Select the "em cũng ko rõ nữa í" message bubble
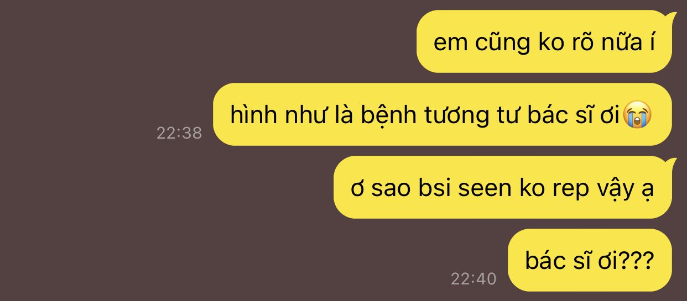The image size is (687, 301). click(x=544, y=41)
